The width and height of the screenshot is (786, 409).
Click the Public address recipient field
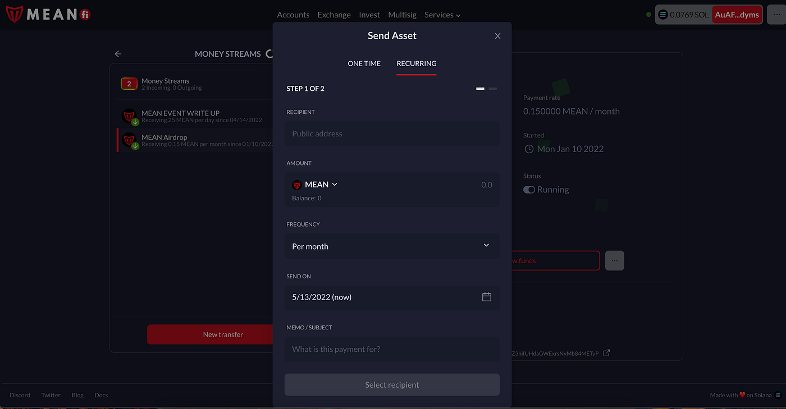[392, 134]
